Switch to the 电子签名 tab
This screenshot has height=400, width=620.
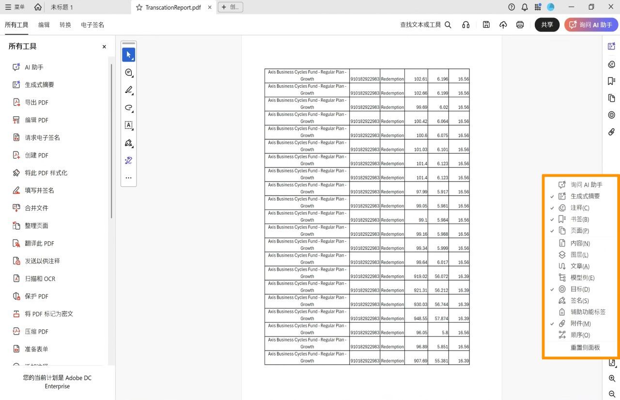coord(93,25)
